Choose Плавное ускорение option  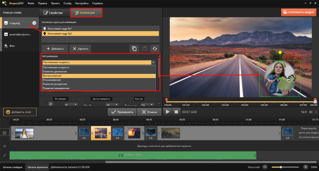pyautogui.click(x=99, y=84)
